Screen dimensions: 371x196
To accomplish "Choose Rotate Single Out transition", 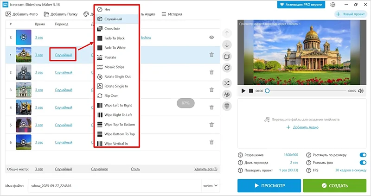I will click(x=117, y=76).
